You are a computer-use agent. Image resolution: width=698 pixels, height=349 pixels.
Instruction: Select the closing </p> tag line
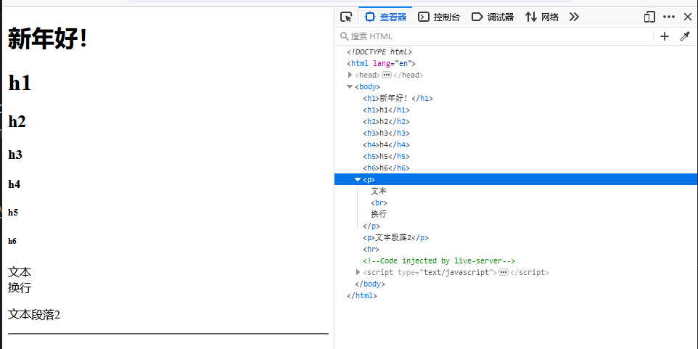tap(371, 226)
